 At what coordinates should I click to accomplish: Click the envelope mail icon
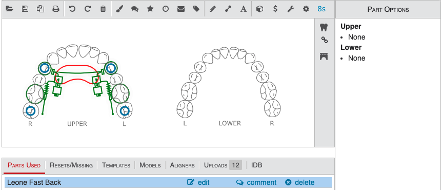(x=181, y=9)
